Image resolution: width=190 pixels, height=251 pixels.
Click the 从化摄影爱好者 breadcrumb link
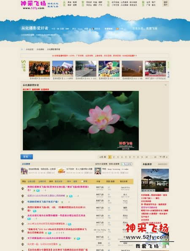click(54, 49)
